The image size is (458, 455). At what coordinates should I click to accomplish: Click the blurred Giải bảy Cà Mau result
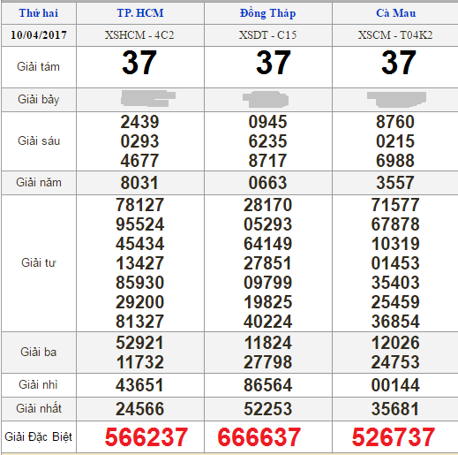[x=396, y=99]
